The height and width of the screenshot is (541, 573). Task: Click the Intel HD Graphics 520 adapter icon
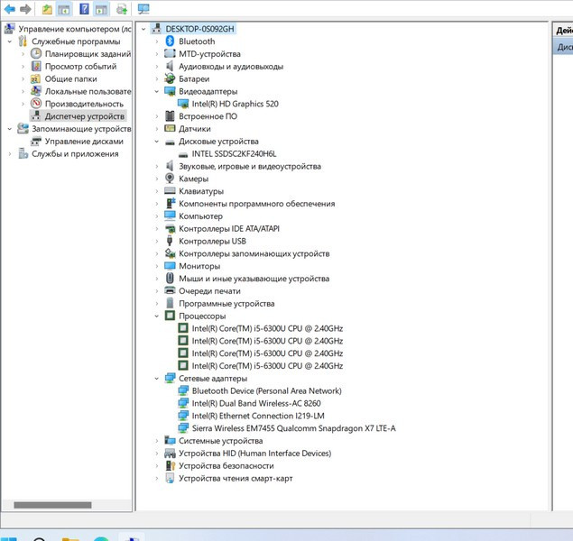pos(183,104)
